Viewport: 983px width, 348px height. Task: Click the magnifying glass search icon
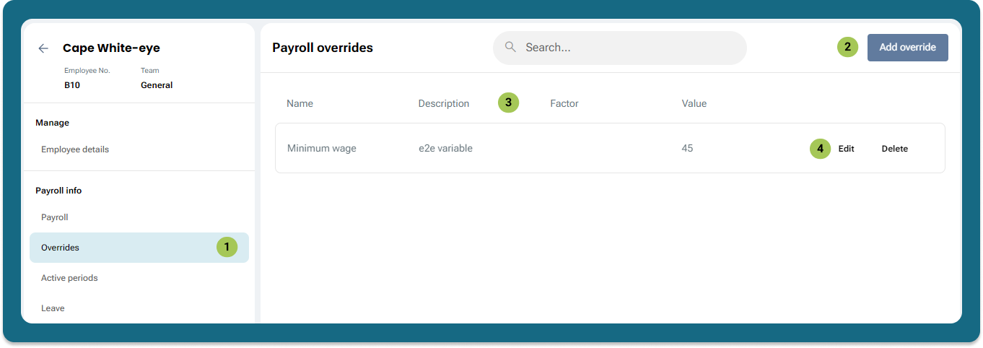click(510, 48)
